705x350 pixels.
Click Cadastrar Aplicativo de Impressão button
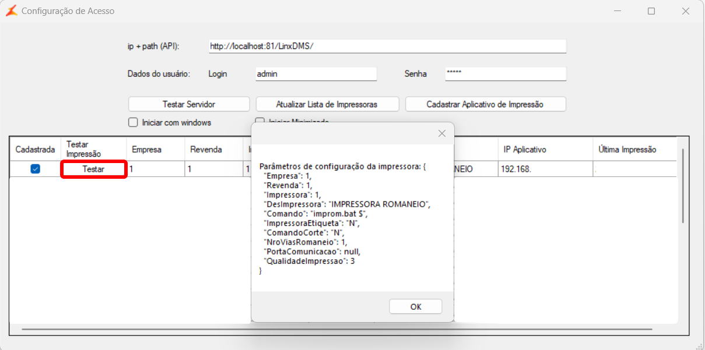(485, 104)
